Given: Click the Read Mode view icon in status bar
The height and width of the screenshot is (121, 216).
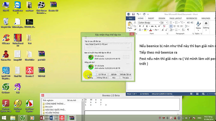Looking at the screenshot, I should (x=191, y=94).
